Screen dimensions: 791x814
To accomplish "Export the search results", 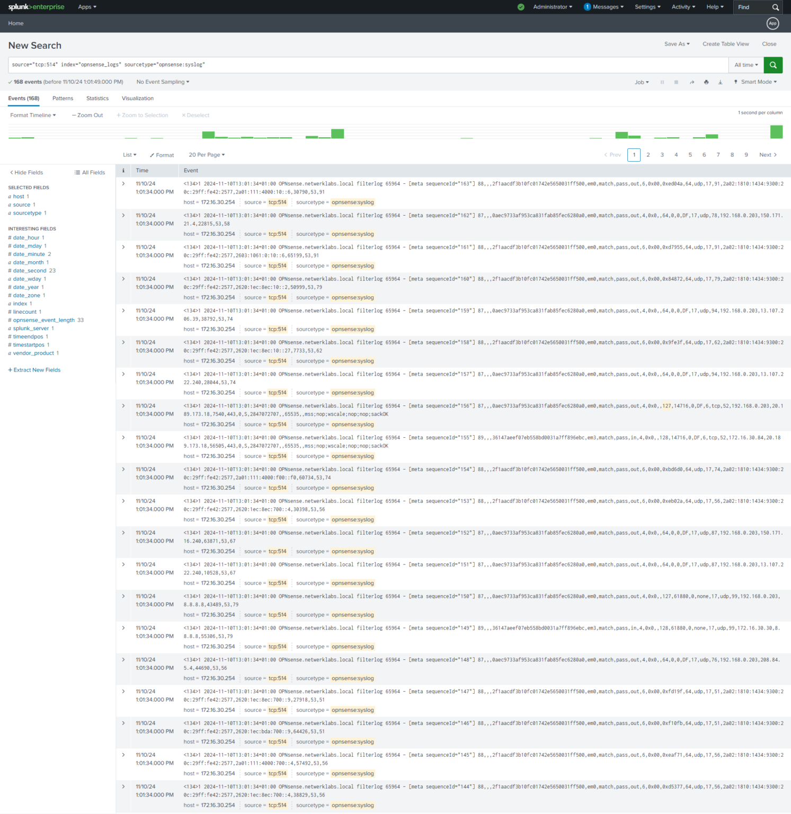I will coord(721,82).
